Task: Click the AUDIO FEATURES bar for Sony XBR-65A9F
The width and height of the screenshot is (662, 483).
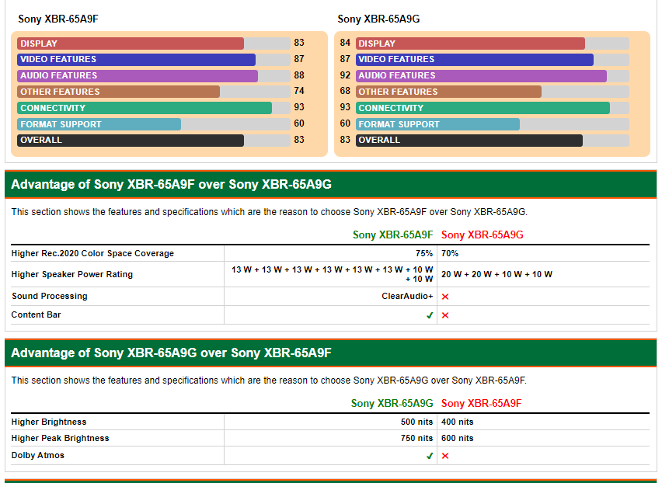Action: (154, 76)
